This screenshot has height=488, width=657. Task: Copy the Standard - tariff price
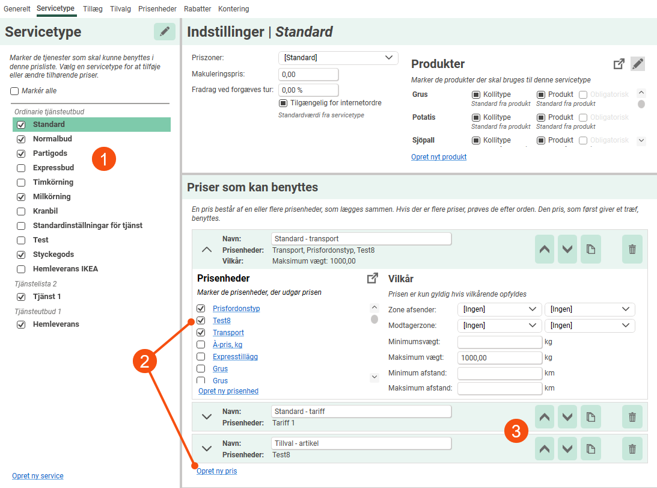[x=591, y=416]
